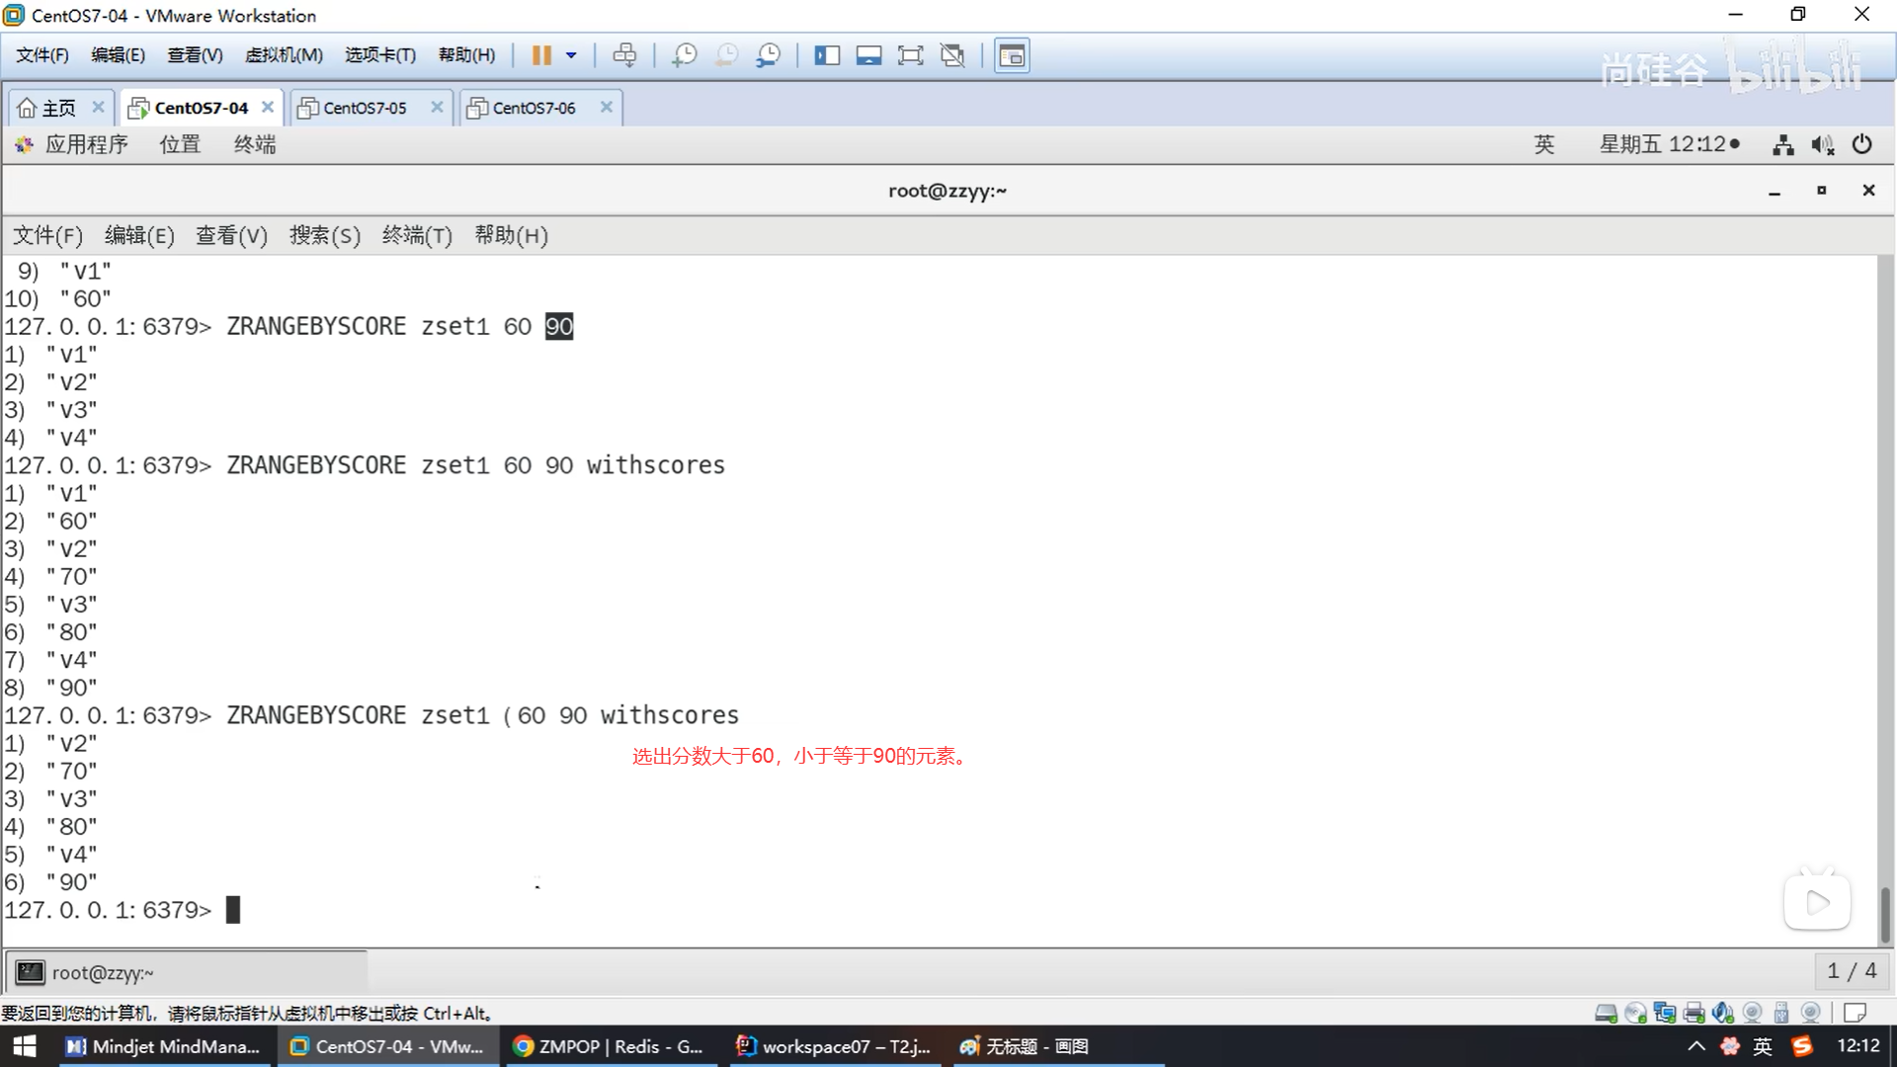Click the volume icon in CentOS panel
The height and width of the screenshot is (1067, 1897).
(x=1822, y=145)
